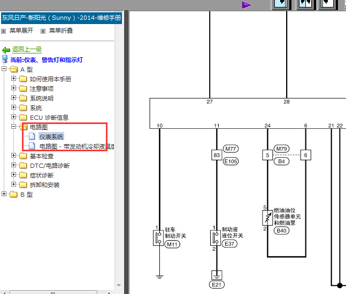The width and height of the screenshot is (346, 294).
Task: Select the ECU 诊断信息 folder label
Action: pyautogui.click(x=49, y=118)
